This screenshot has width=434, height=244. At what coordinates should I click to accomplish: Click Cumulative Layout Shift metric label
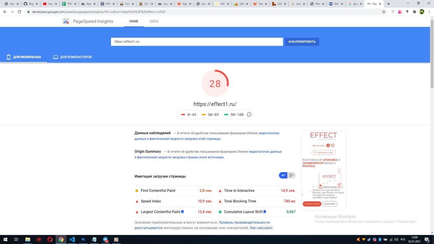(x=243, y=212)
